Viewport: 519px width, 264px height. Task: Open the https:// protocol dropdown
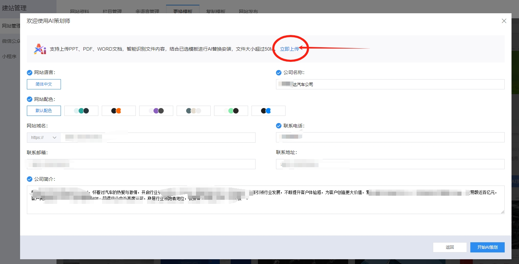(x=44, y=137)
